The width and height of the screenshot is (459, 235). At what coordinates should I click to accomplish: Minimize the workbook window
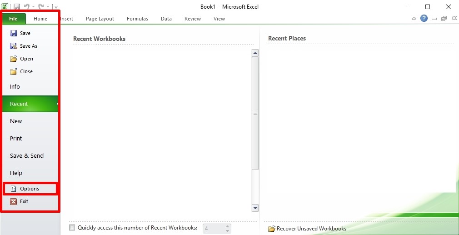[x=434, y=19]
